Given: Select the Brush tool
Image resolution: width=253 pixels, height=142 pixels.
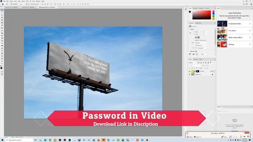Looking at the screenshot, I should [x=2, y=30].
